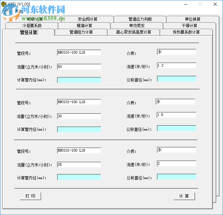Switch to the 离心泵安装高度计算 tab
This screenshot has width=223, height=215.
click(134, 32)
